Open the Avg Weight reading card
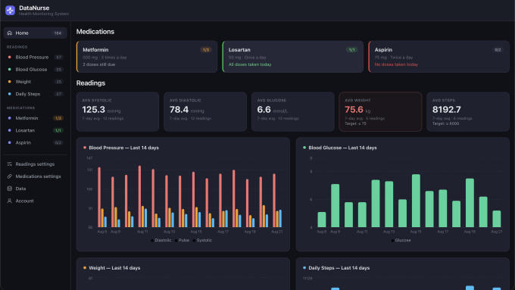Image resolution: width=515 pixels, height=290 pixels. coord(380,111)
